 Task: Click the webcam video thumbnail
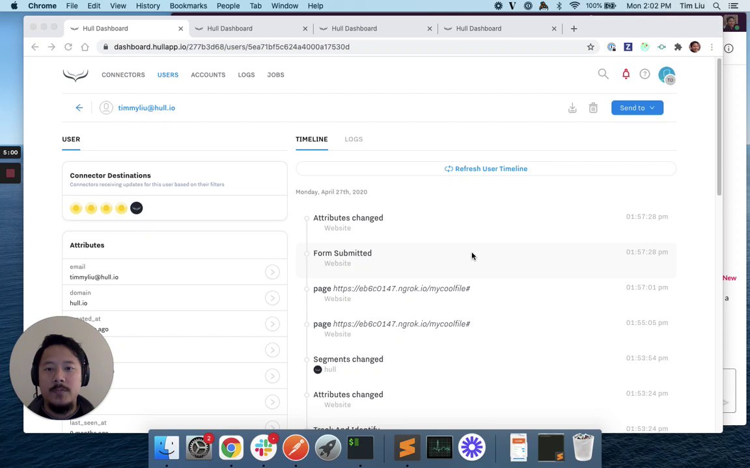tap(61, 368)
